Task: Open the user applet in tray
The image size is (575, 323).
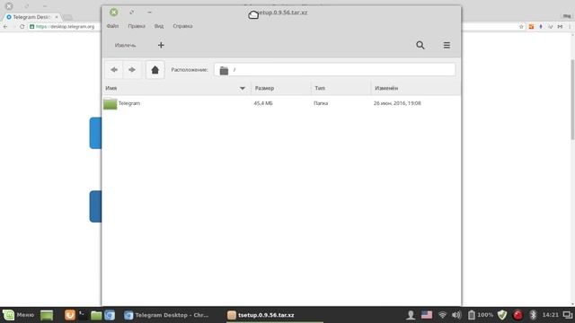Action: (411, 315)
